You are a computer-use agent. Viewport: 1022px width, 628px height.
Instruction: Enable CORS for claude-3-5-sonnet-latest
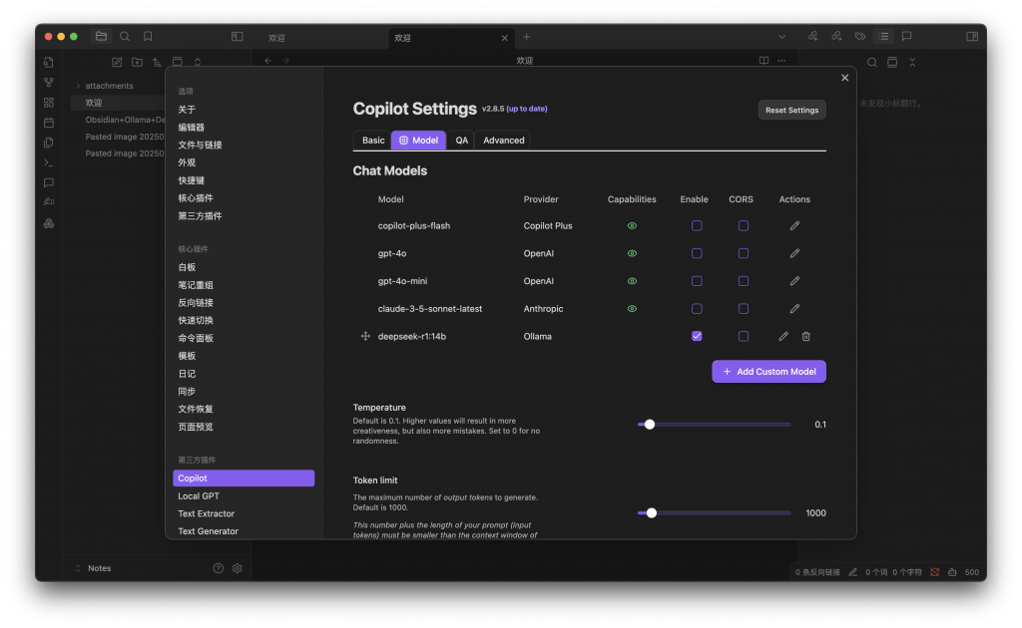click(x=743, y=309)
